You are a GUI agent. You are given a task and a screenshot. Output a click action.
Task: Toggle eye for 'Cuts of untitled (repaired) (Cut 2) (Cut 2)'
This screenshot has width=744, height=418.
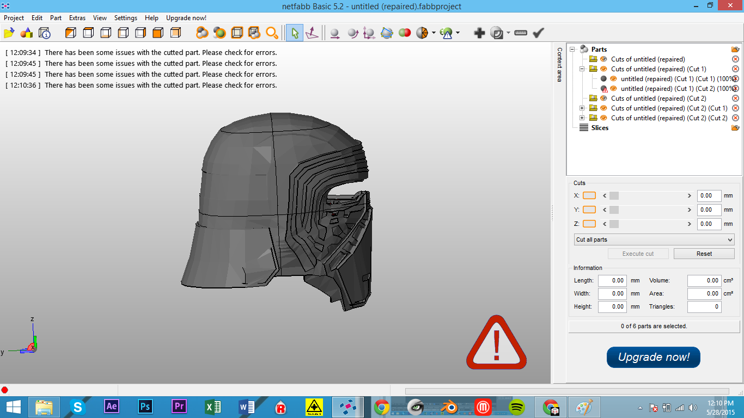[603, 118]
